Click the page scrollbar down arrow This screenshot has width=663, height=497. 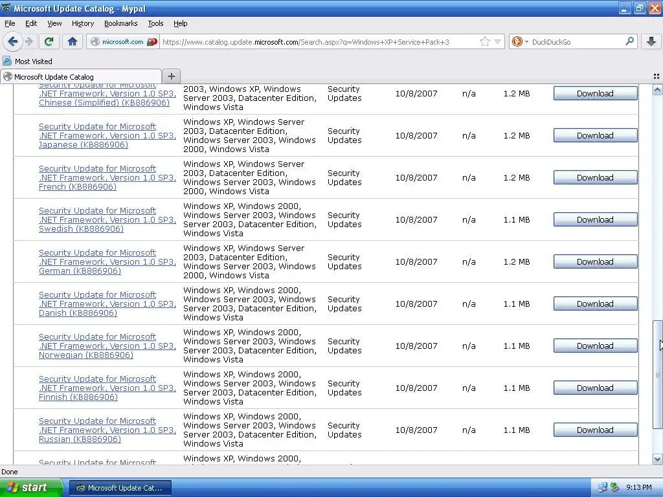pyautogui.click(x=657, y=459)
